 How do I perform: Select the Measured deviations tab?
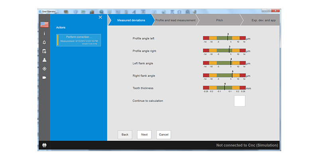pyautogui.click(x=131, y=20)
